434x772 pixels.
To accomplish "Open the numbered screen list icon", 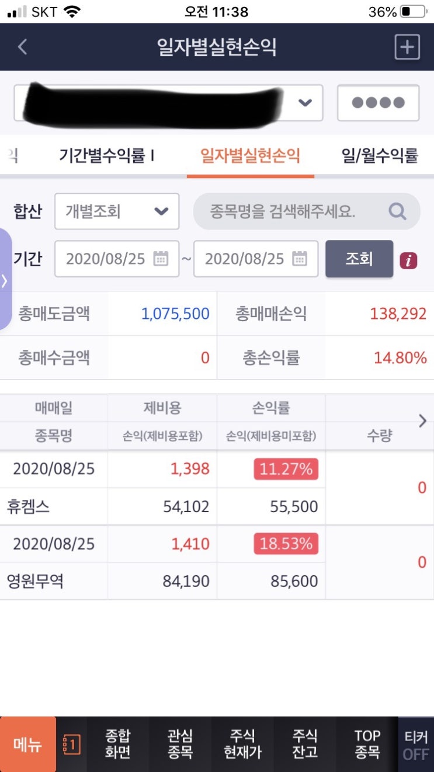I will pos(71,745).
